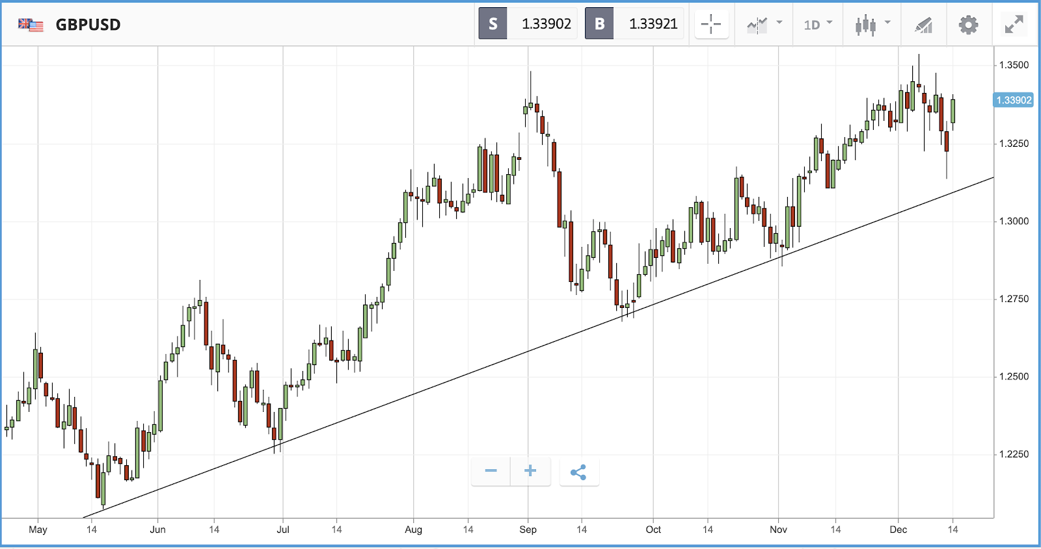The height and width of the screenshot is (549, 1041).
Task: Expand the 1D timeframe dropdown
Action: pos(818,25)
